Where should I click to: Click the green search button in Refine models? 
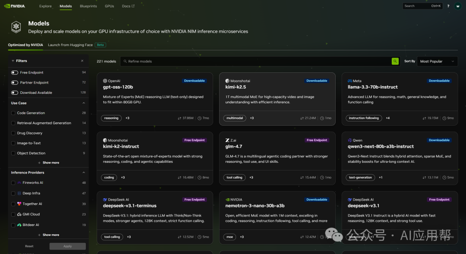click(395, 62)
